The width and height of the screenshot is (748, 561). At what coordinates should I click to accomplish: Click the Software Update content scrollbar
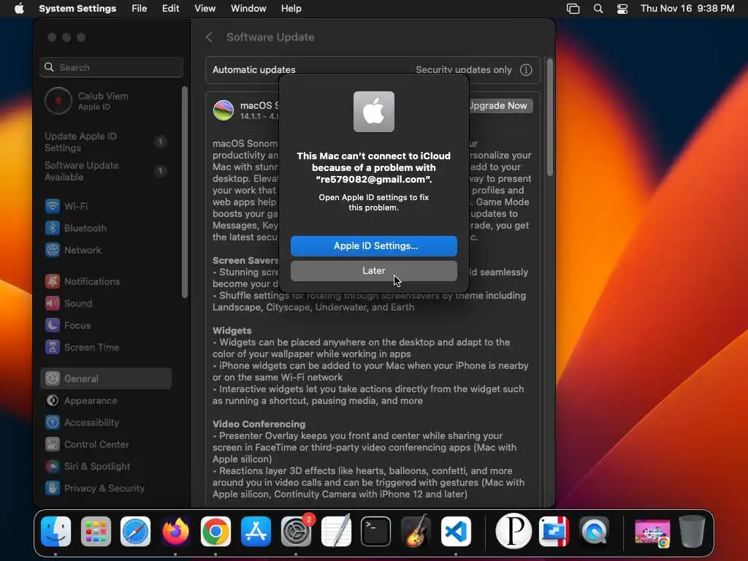[549, 117]
